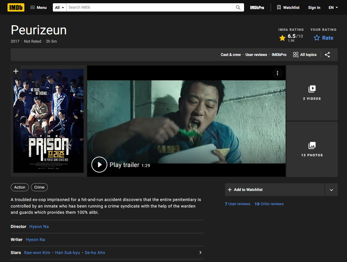Click the Peurizeun title heading

pos(39,30)
